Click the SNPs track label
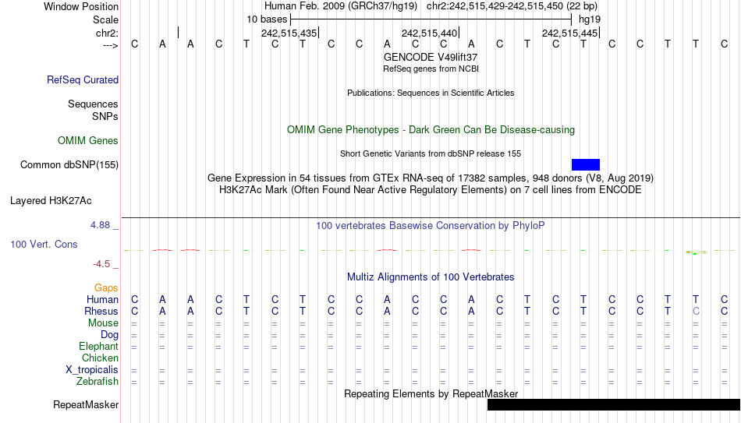The height and width of the screenshot is (423, 741). click(105, 116)
